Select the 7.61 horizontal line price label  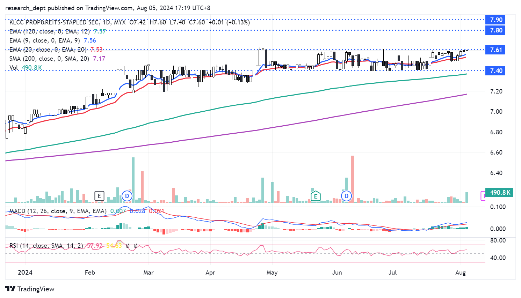tap(495, 50)
